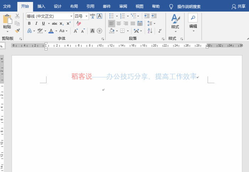The height and width of the screenshot is (172, 249).
Task: Open the font size dropdown
Action: coord(86,16)
